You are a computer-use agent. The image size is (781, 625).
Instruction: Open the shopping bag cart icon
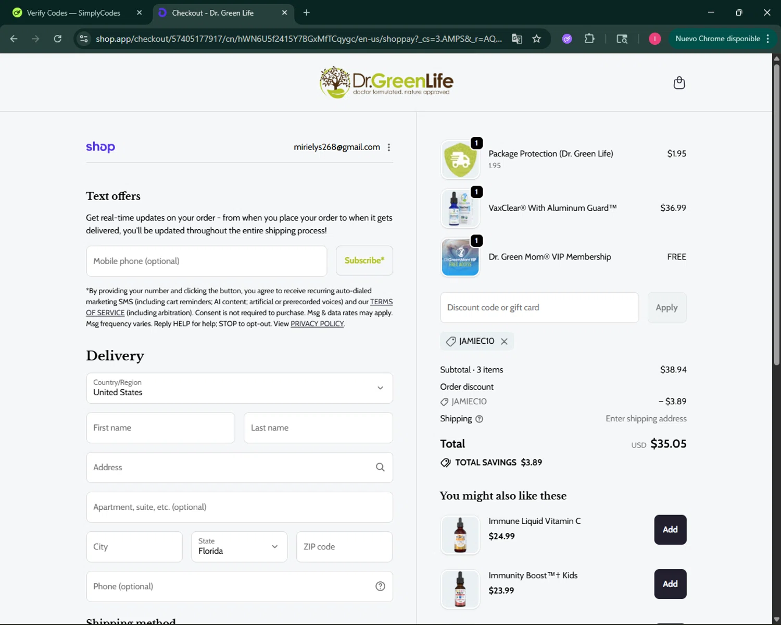coord(679,83)
